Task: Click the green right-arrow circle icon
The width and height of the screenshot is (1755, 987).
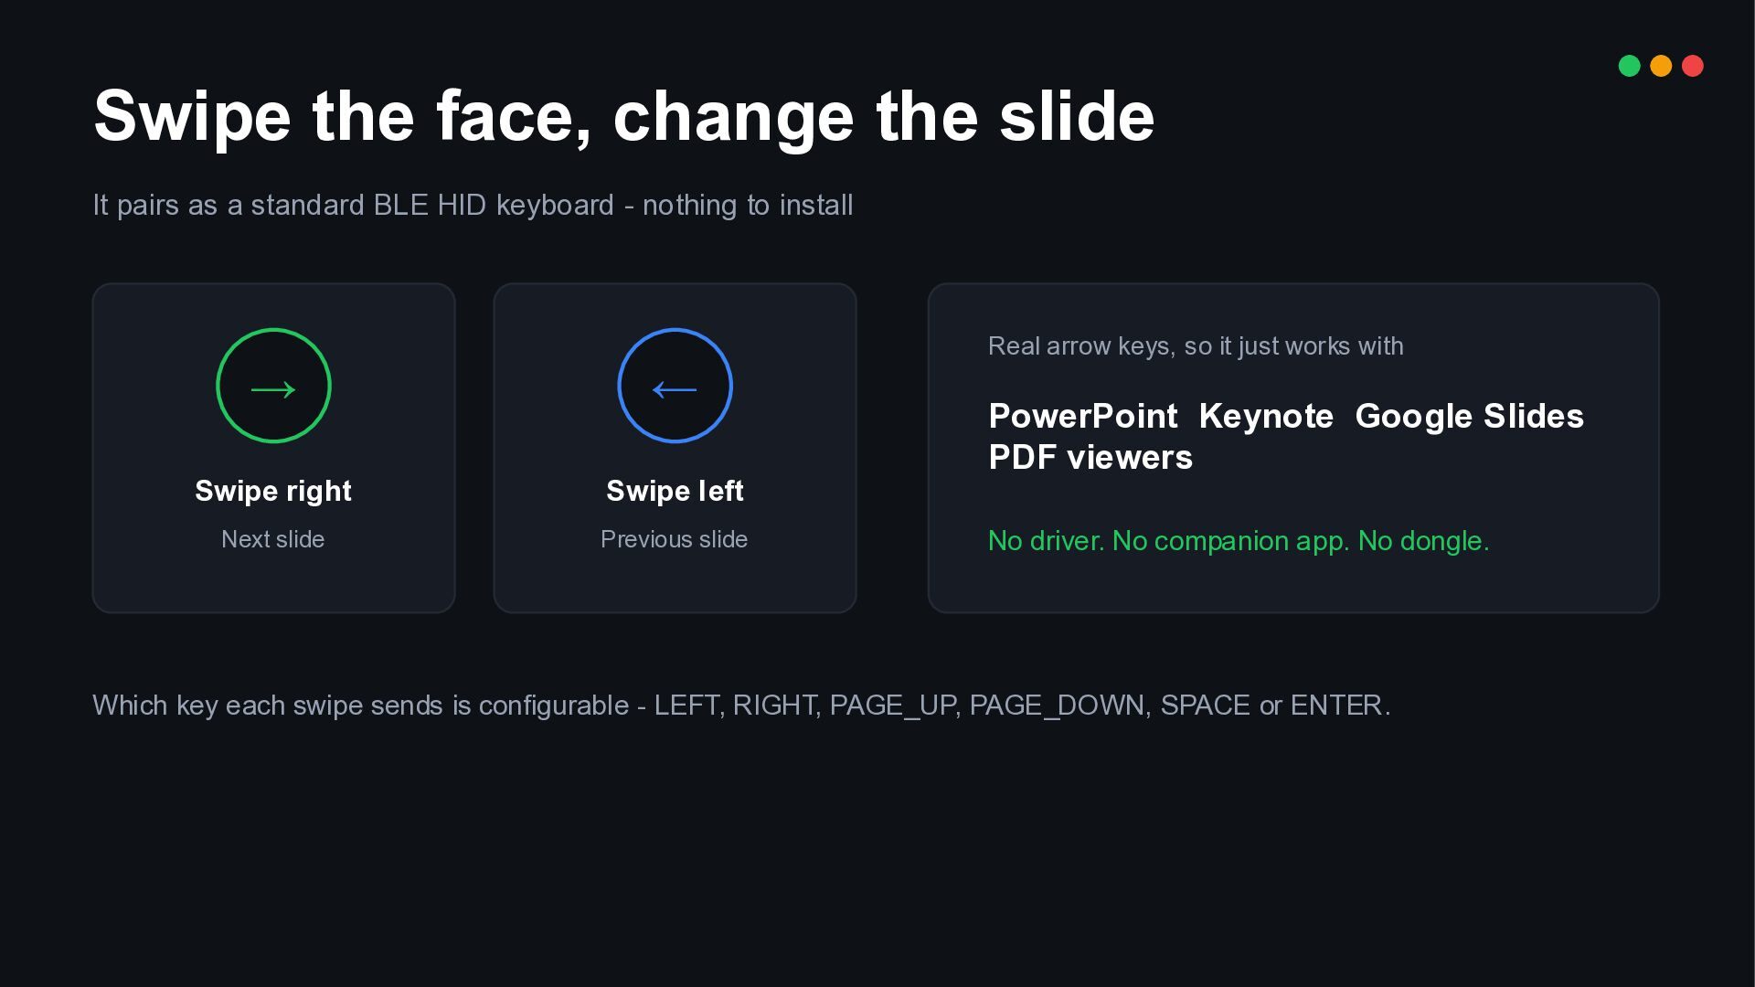Action: (x=273, y=386)
